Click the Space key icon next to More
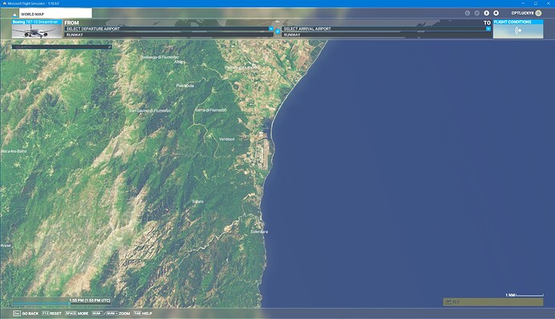The image size is (555, 319). tap(71, 313)
